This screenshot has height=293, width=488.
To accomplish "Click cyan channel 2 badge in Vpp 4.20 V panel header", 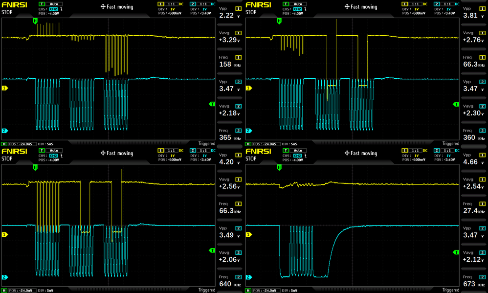I will coord(193,150).
